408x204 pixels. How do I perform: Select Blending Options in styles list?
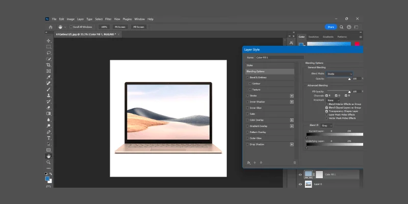(270, 71)
